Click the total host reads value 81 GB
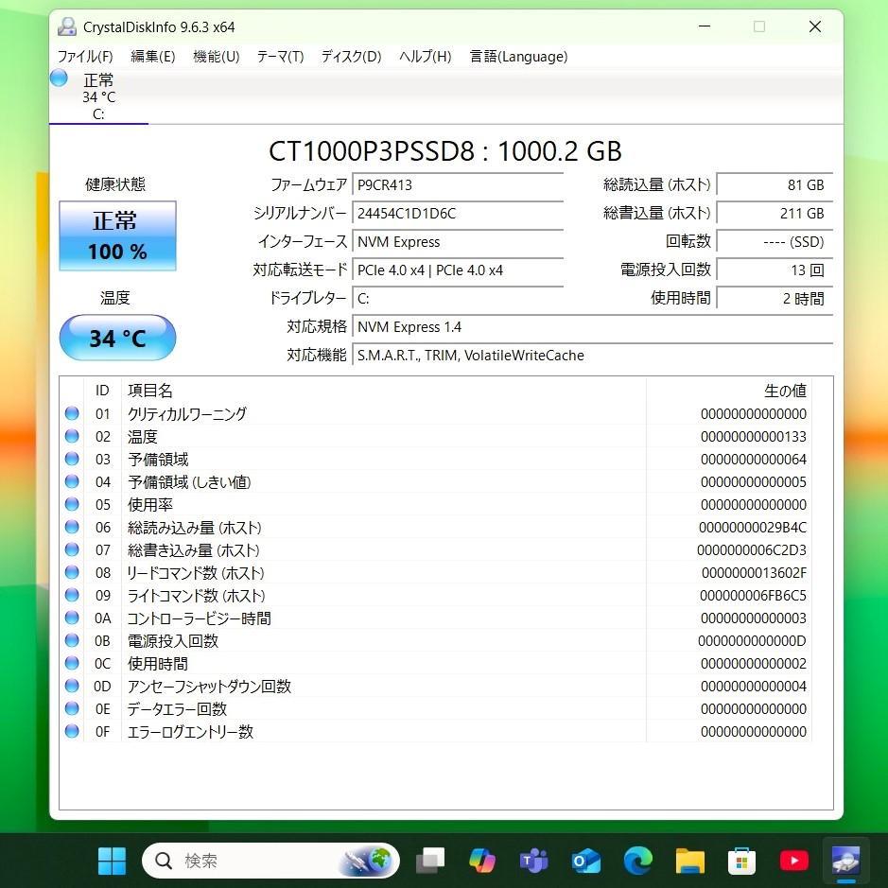This screenshot has width=888, height=888. pyautogui.click(x=775, y=185)
